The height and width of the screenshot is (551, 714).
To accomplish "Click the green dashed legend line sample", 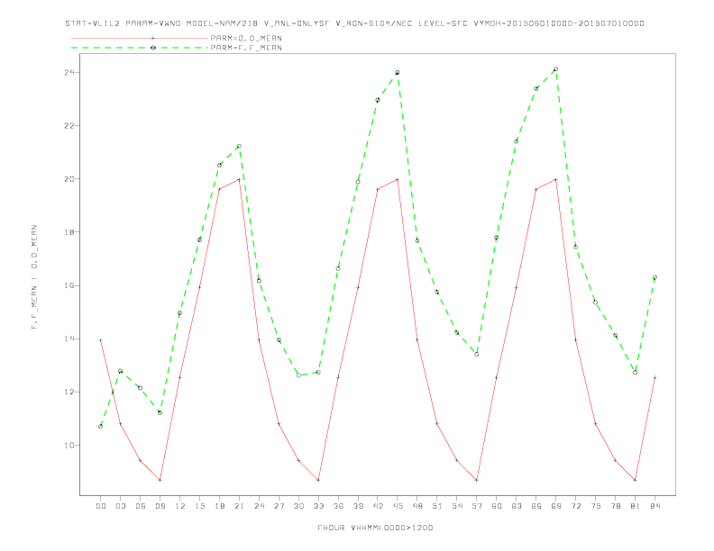I will (x=140, y=48).
